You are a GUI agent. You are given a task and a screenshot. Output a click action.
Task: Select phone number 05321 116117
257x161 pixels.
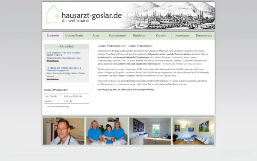click(54, 55)
